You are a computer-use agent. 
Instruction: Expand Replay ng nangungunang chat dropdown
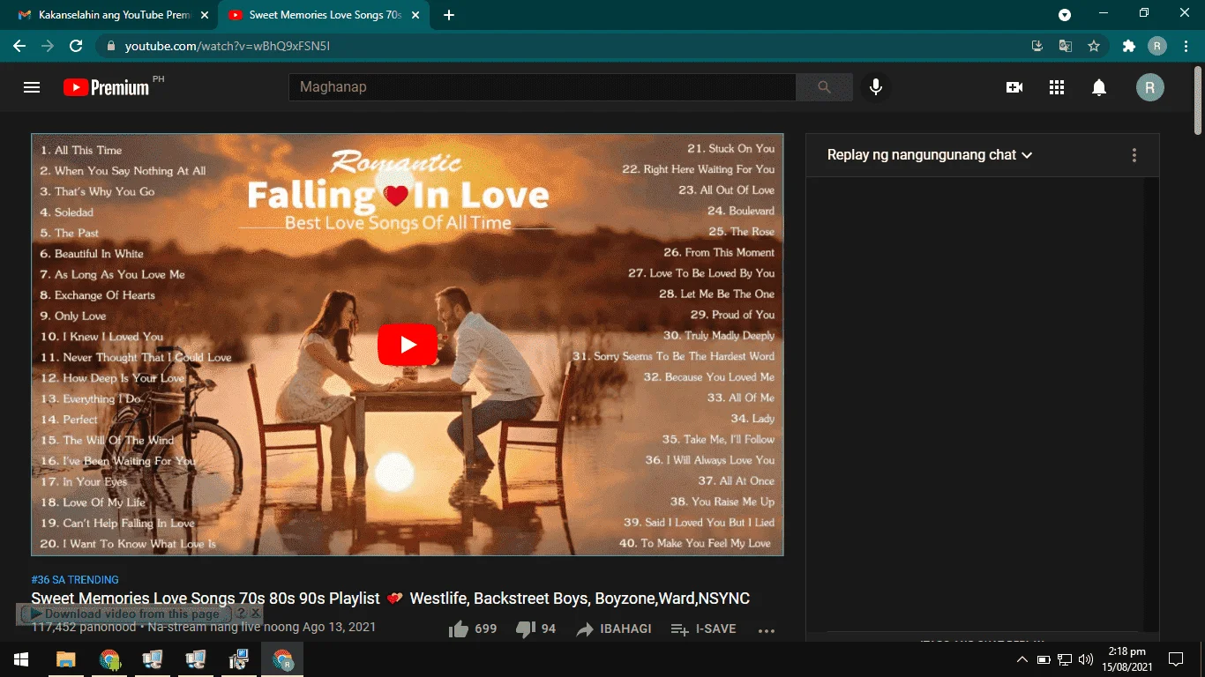(x=930, y=155)
